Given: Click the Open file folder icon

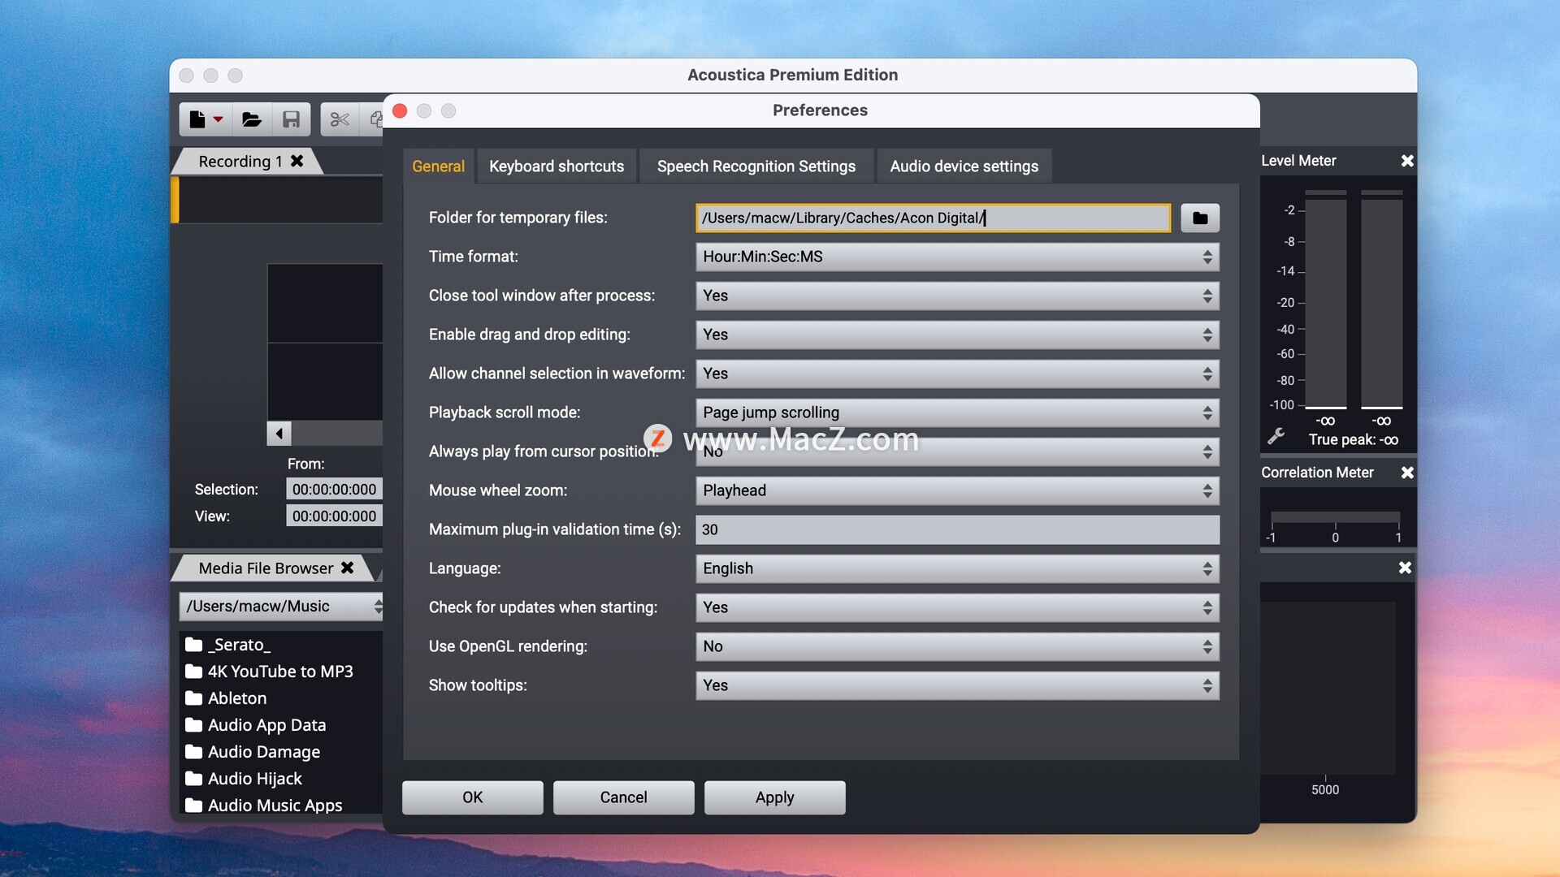Looking at the screenshot, I should point(252,119).
